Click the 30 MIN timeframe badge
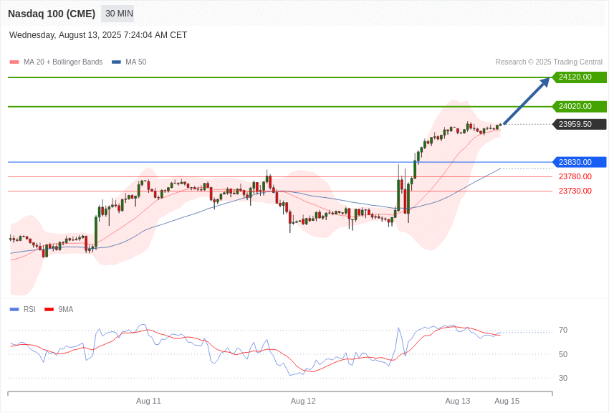Screen dimensions: 609x413 [x=118, y=14]
